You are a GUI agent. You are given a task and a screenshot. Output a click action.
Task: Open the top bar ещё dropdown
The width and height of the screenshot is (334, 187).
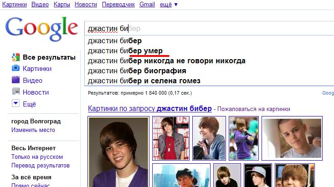pyautogui.click(x=169, y=4)
